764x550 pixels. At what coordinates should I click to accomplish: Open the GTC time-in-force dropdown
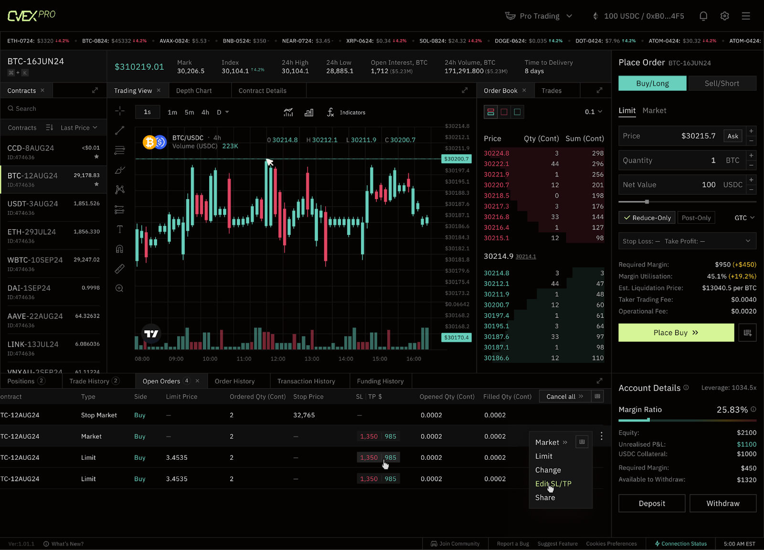click(744, 218)
